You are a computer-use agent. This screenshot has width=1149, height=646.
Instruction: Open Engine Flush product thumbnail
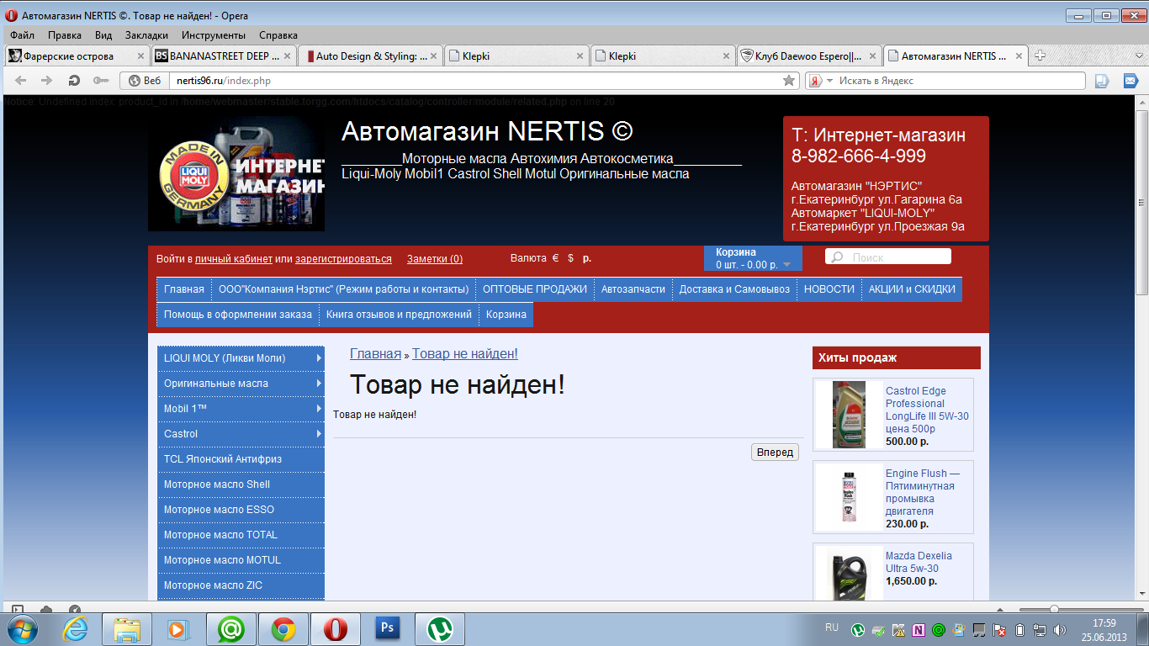pos(849,497)
